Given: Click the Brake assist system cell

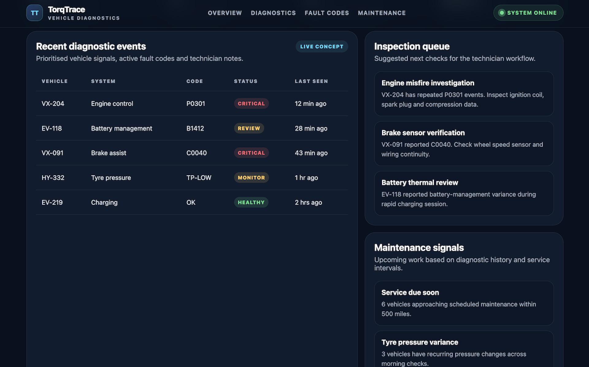Looking at the screenshot, I should [109, 153].
